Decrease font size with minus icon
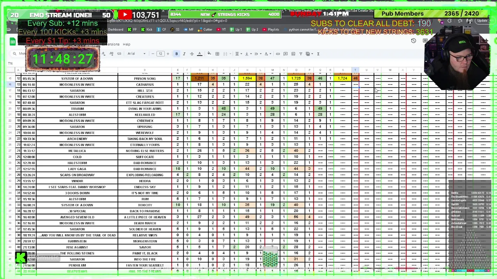Viewport: 497px width, 279px height. point(153,54)
